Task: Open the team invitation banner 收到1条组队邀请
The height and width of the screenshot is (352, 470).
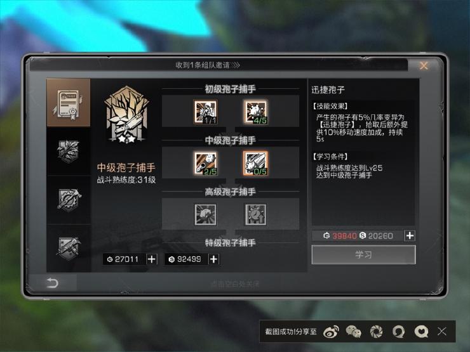Action: (208, 65)
